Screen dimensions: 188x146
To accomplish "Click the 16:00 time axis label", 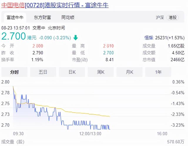I will 162,134.
